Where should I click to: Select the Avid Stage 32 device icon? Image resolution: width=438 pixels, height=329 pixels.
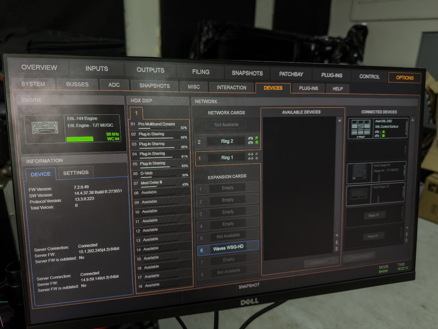point(359,194)
